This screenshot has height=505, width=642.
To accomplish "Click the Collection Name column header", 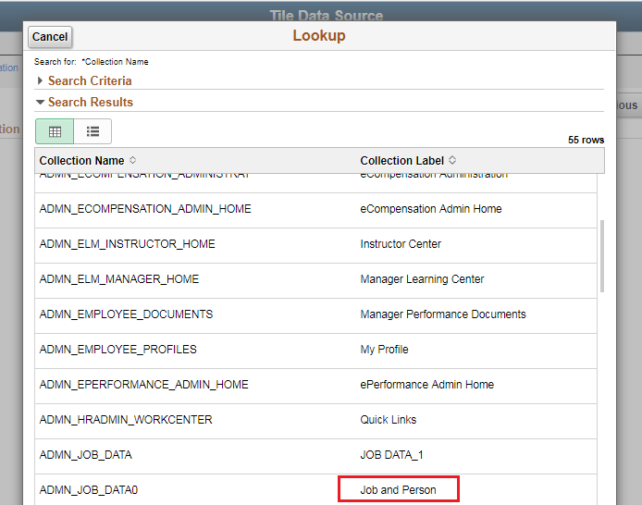I will [81, 161].
